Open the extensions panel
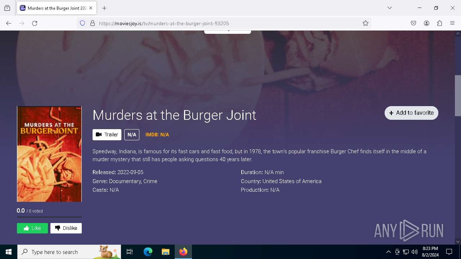 point(439,23)
